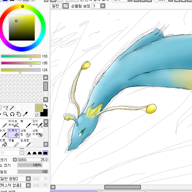Pick the Magic Wand tool

click(x=12, y=108)
